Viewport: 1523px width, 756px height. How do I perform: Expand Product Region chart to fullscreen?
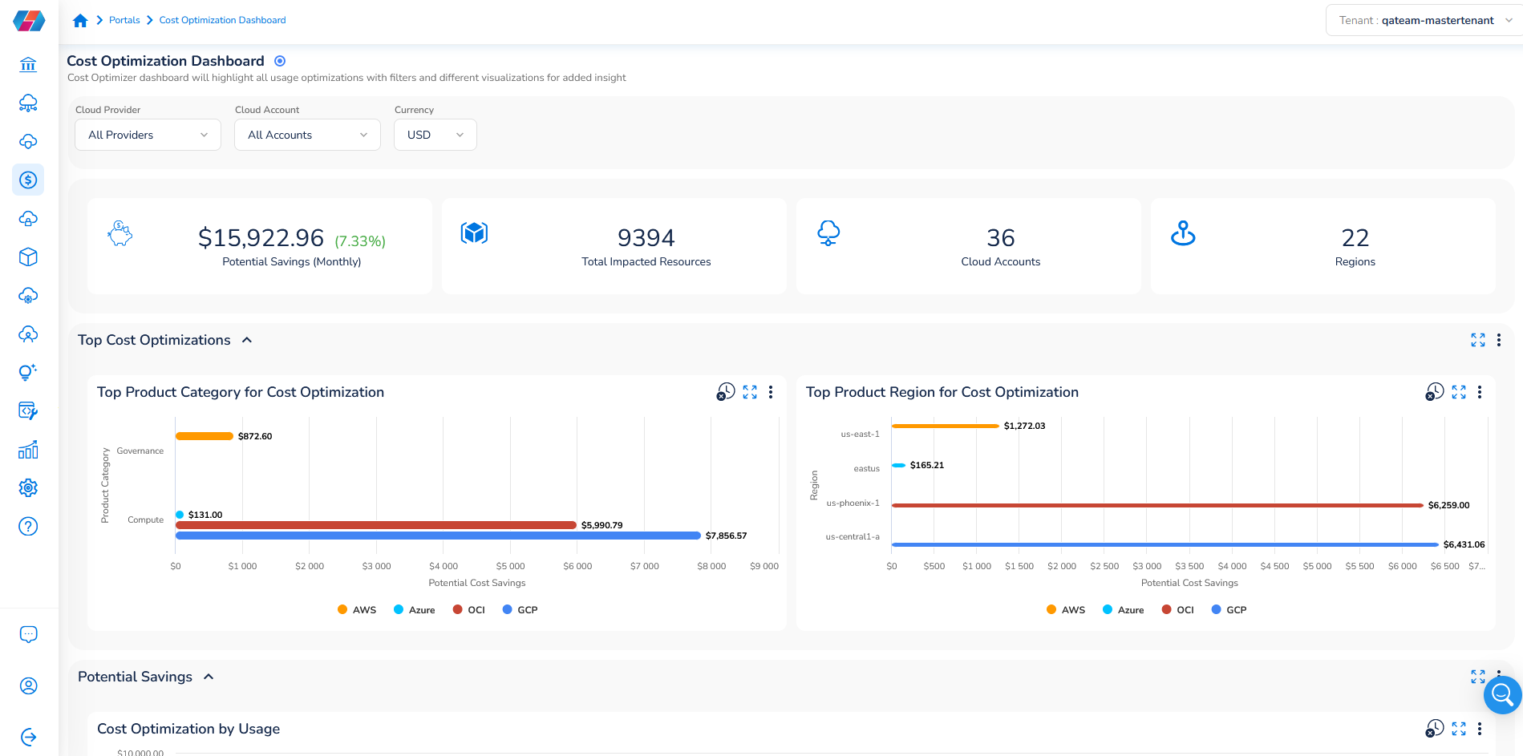point(1459,392)
